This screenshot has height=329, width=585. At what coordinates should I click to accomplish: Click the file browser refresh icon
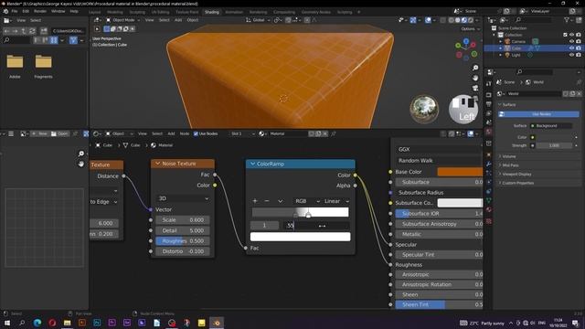[x=32, y=31]
